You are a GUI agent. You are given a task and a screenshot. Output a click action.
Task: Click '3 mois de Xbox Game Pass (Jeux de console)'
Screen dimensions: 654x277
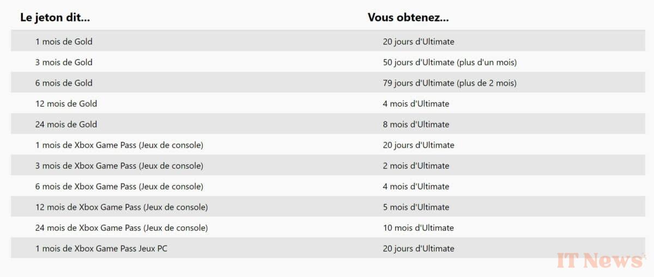119,165
